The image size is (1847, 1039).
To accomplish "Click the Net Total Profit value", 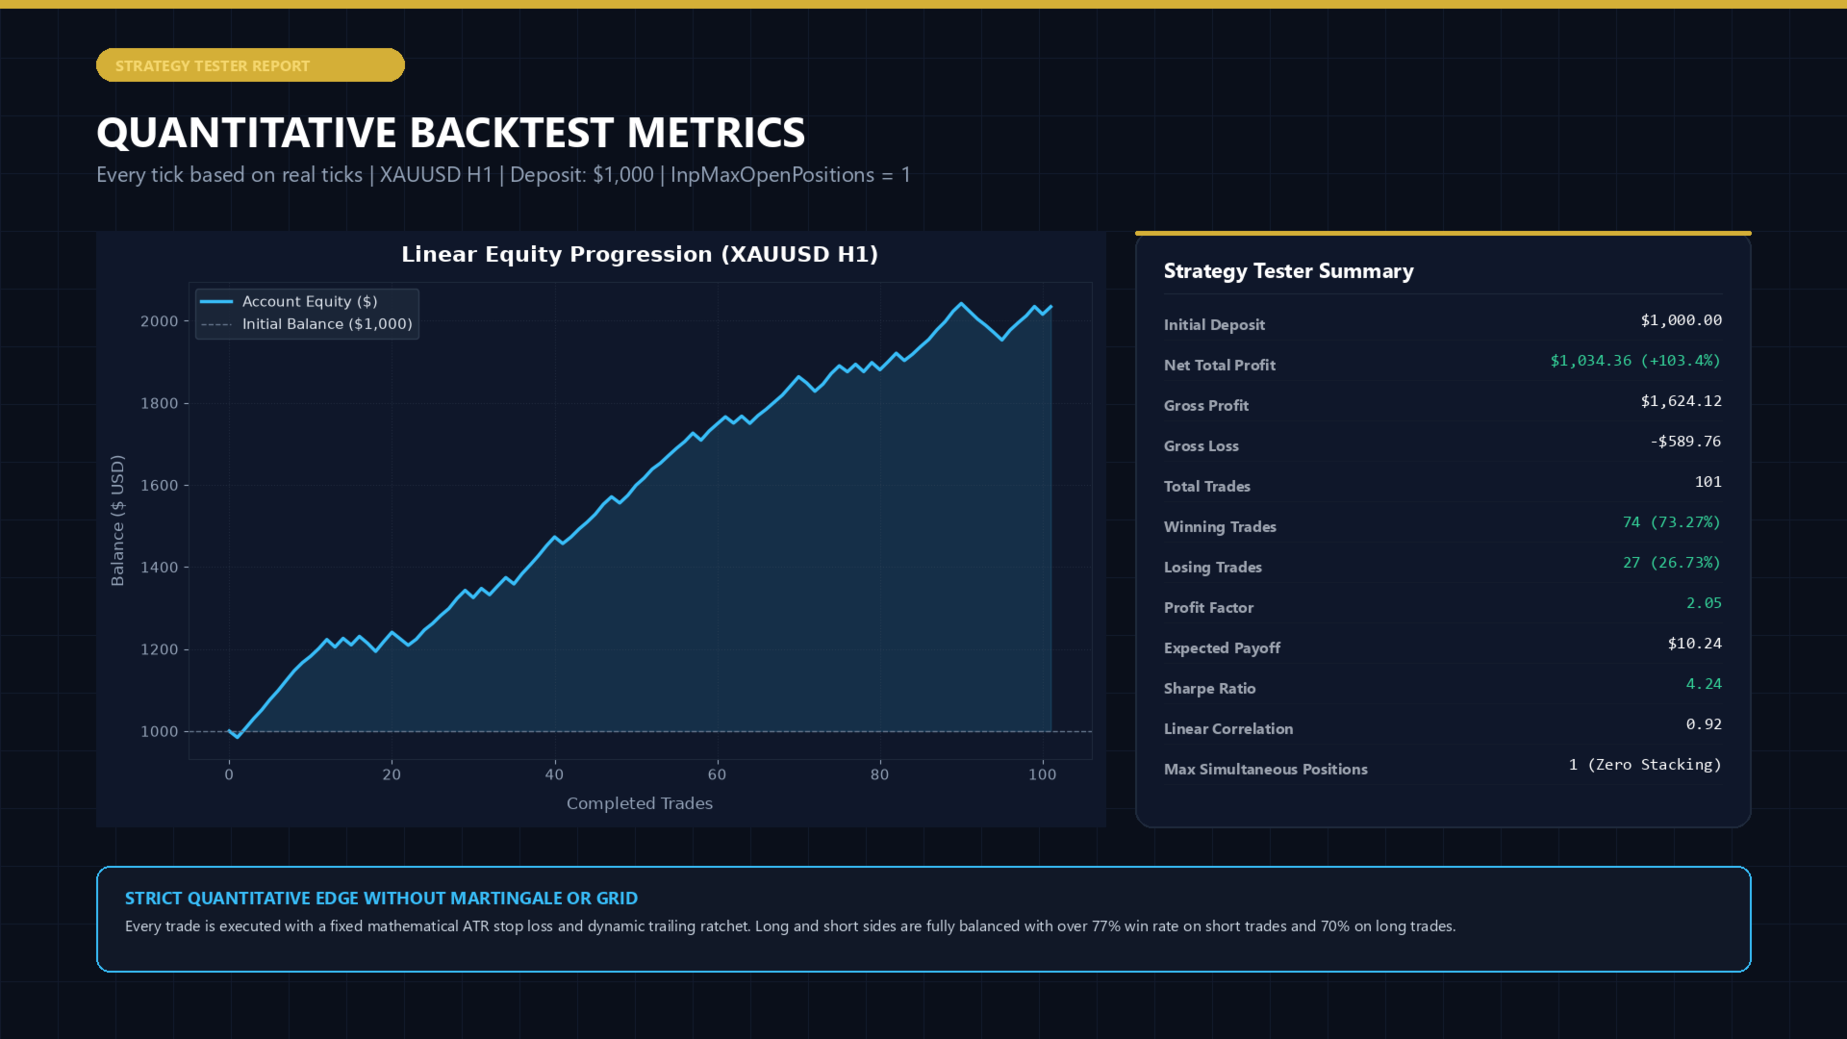I will point(1635,361).
